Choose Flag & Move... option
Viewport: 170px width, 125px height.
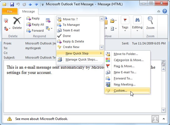tap(127, 66)
